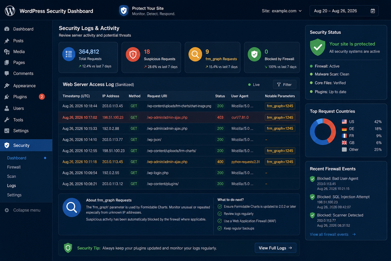Click 403 status in the curl/7.81.0 row
The width and height of the screenshot is (391, 261).
pos(220,117)
